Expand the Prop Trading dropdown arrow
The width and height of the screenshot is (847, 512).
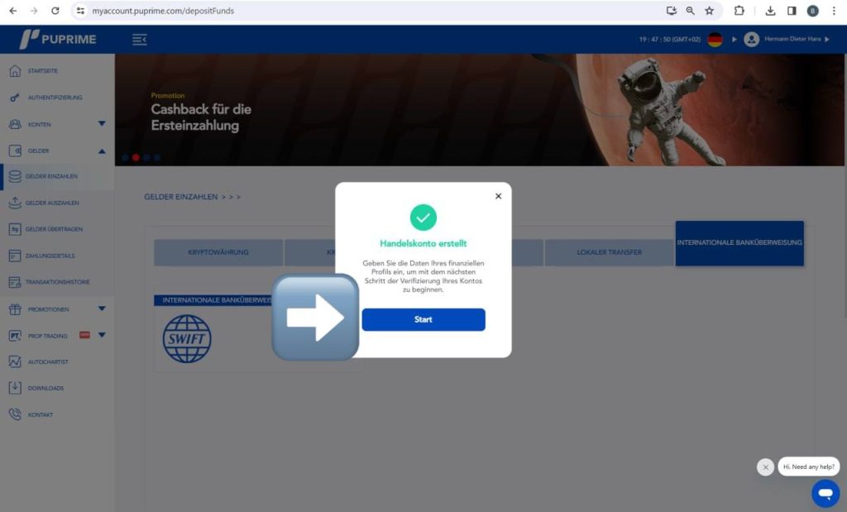[x=102, y=335]
